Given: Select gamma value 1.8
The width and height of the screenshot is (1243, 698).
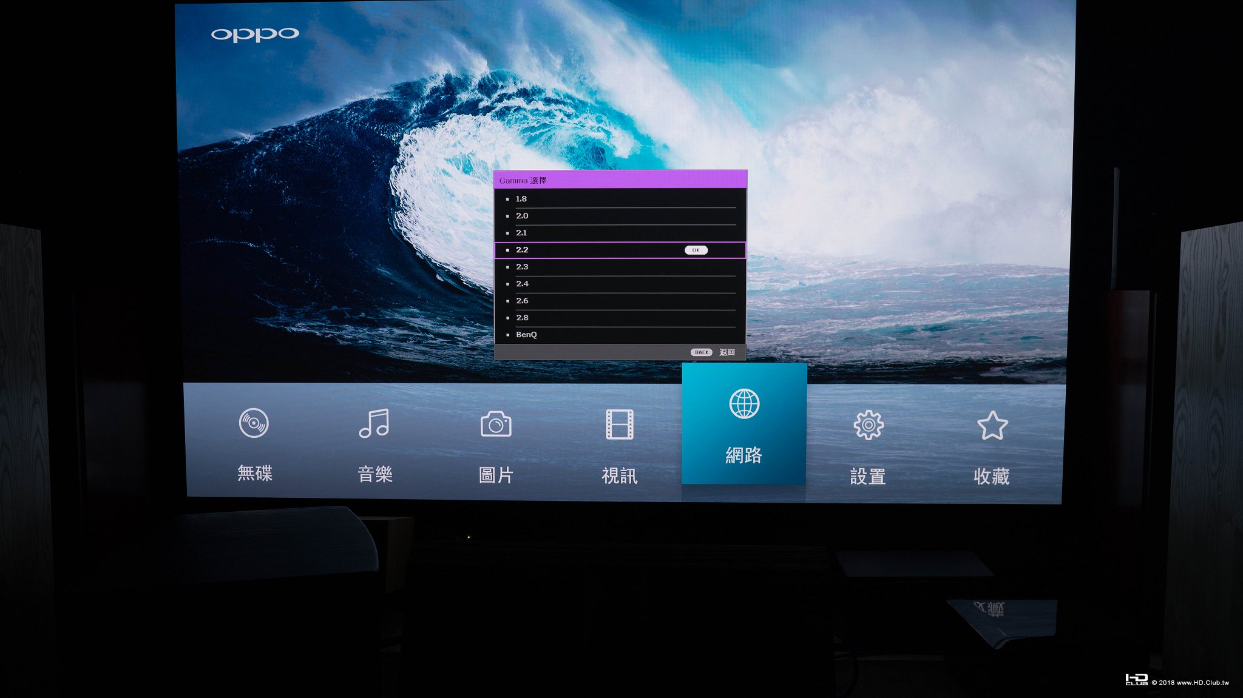Looking at the screenshot, I should (521, 199).
